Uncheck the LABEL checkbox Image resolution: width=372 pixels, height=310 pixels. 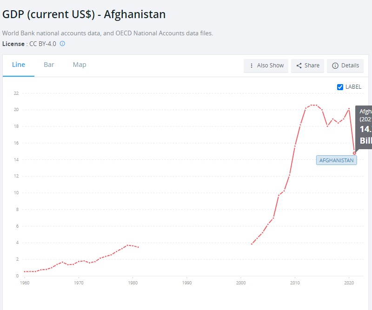click(x=340, y=87)
